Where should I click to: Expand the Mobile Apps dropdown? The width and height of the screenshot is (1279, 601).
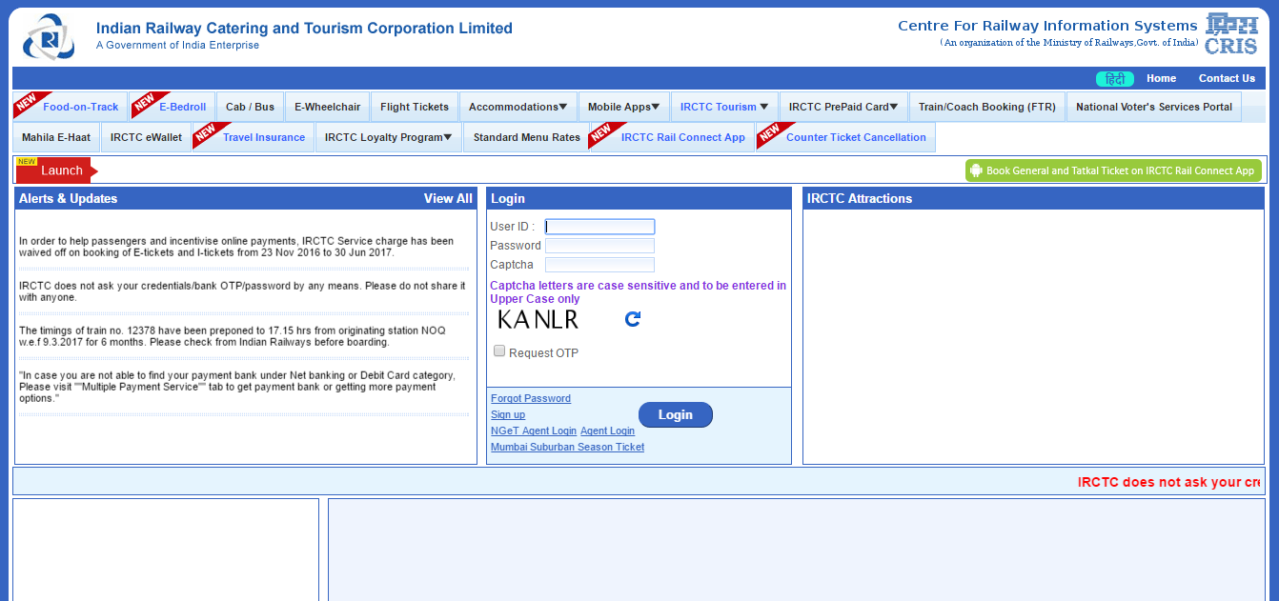pyautogui.click(x=623, y=107)
